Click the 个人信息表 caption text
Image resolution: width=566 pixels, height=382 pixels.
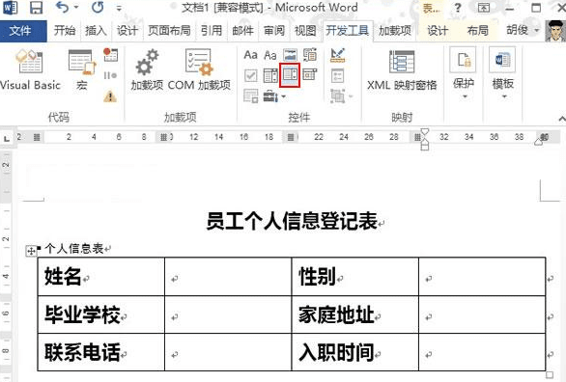[74, 248]
